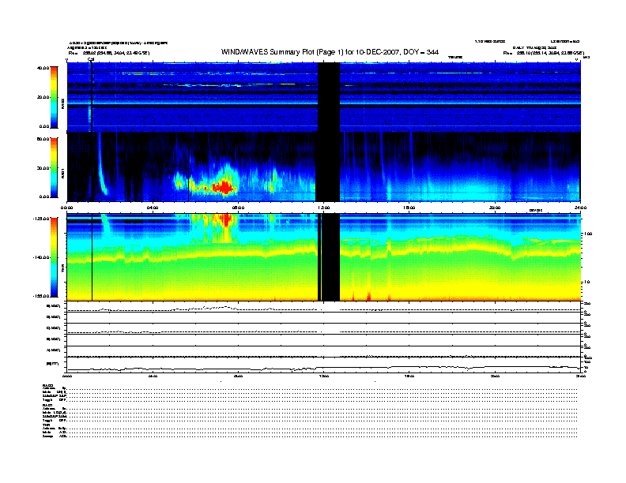
Task: Click the 10 label on TNR right axis
Action: 586,283
